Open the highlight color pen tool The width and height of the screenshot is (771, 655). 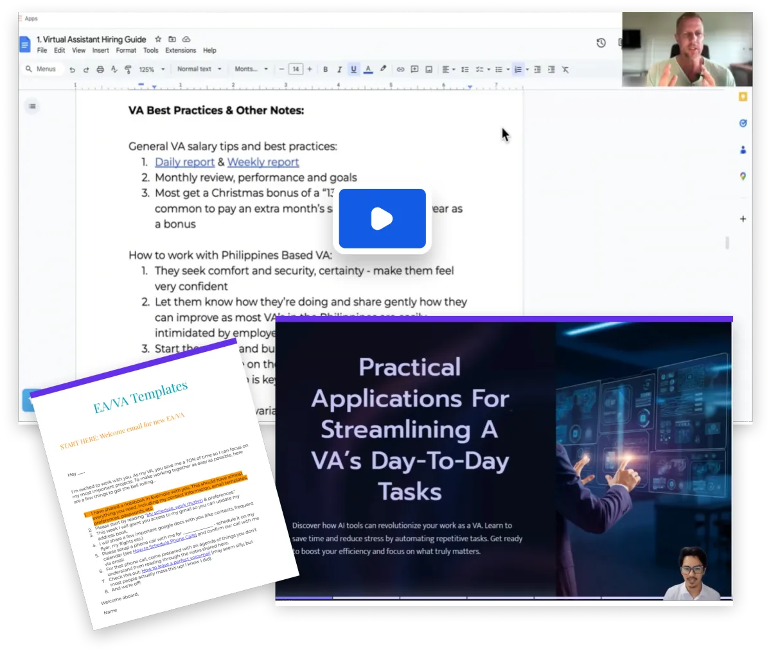[383, 69]
